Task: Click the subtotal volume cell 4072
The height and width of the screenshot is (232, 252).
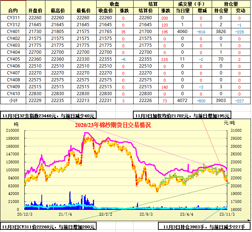Action: click(182, 101)
